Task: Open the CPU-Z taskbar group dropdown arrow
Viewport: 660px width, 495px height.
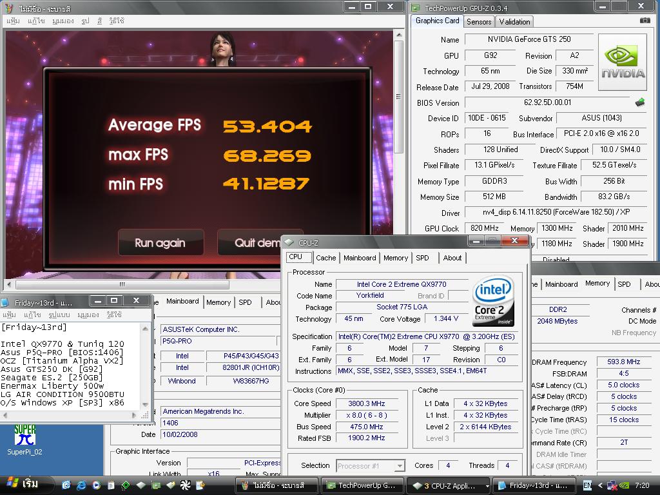Action: point(487,486)
